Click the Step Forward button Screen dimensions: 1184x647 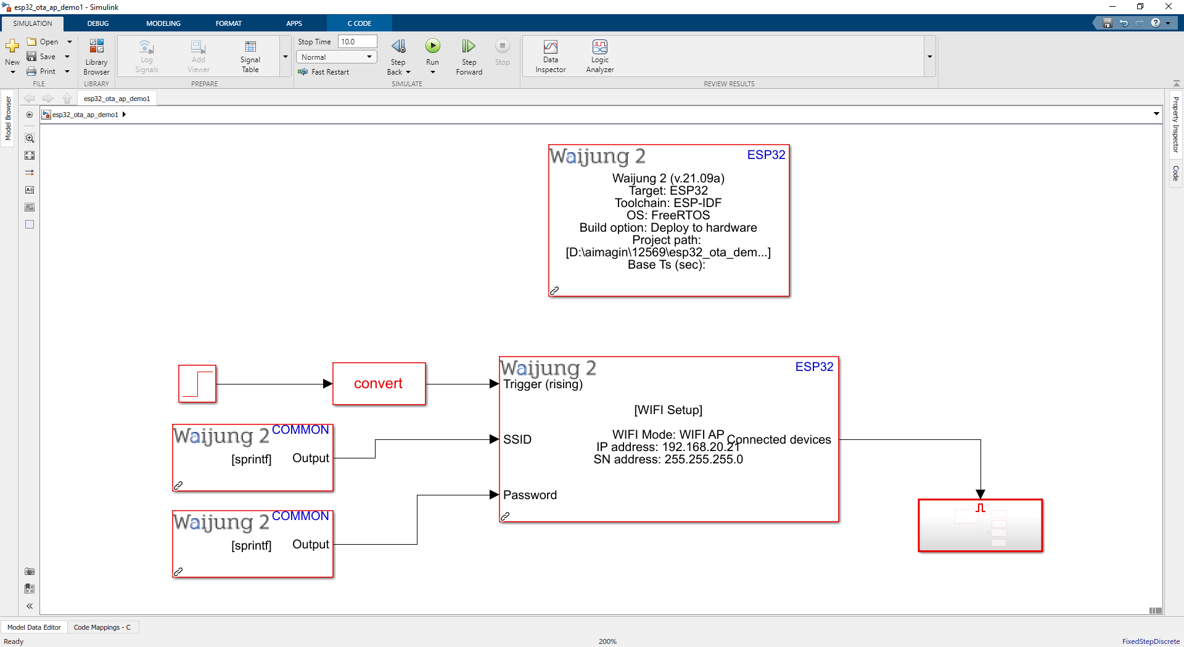[469, 56]
